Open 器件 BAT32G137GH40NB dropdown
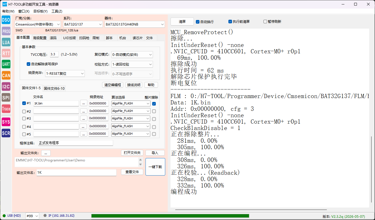375x220 pixels. click(135, 24)
